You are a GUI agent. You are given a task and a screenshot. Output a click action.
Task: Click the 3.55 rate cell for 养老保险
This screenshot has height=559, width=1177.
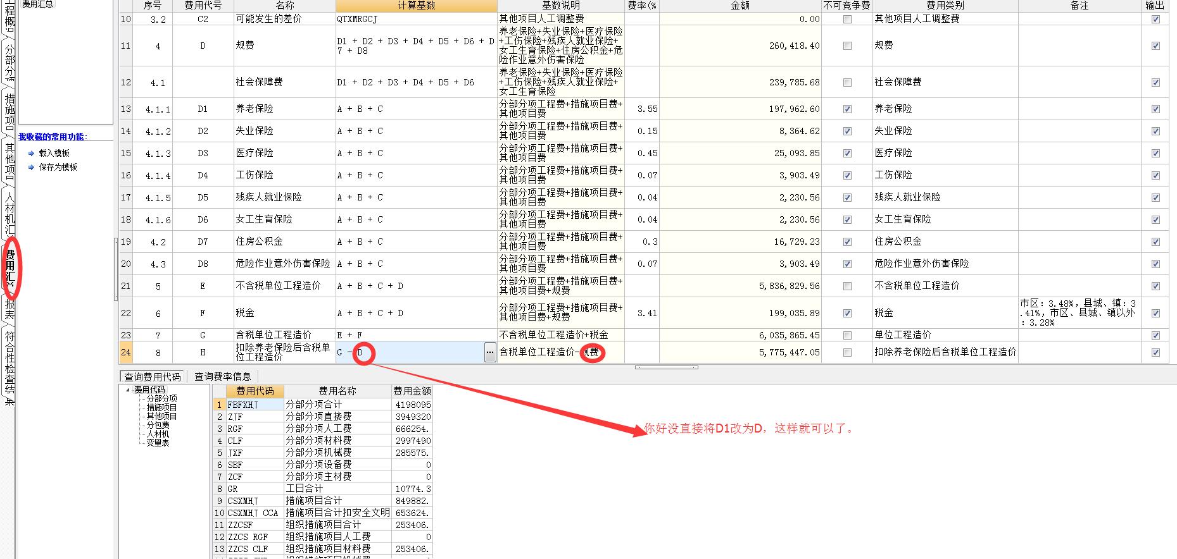coord(642,109)
